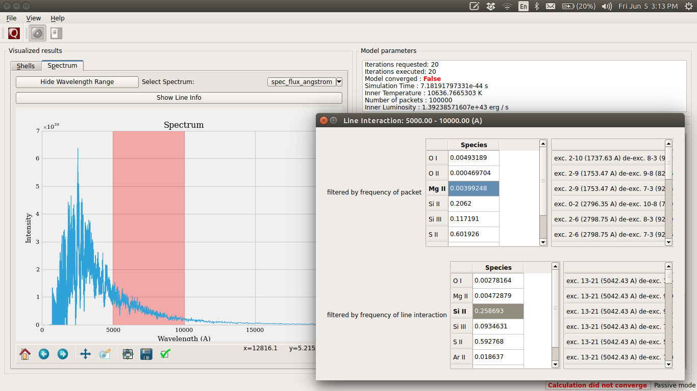
Task: Click the document page toolbar icon
Action: [x=56, y=34]
